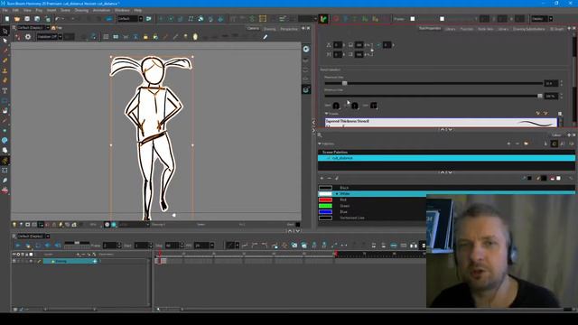Screen dimensions: 578x325
Task: Switch to the Perspective view tab
Action: (x=289, y=29)
